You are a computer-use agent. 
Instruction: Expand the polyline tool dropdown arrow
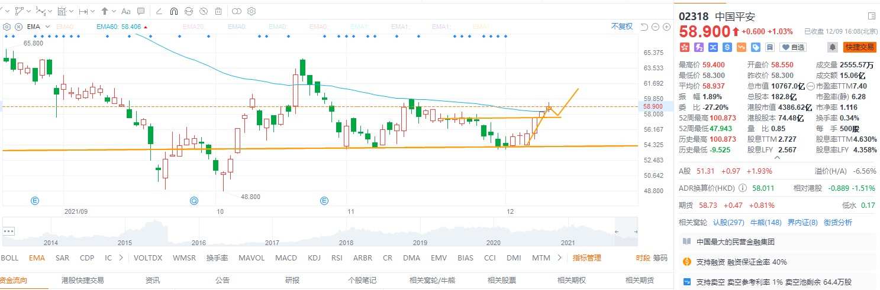tap(28, 11)
